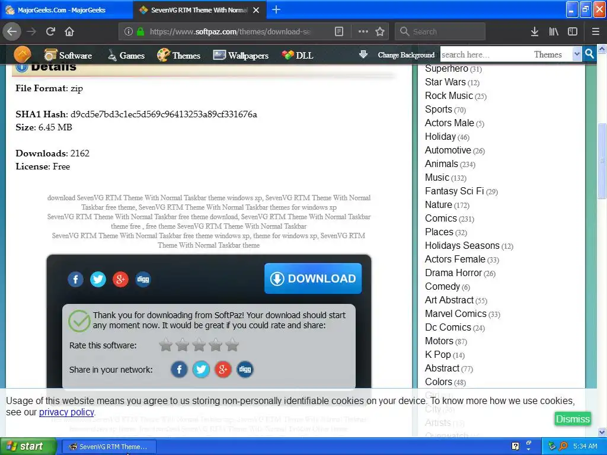Open the downloads arrow in toolbar
607x455 pixels.
point(535,31)
